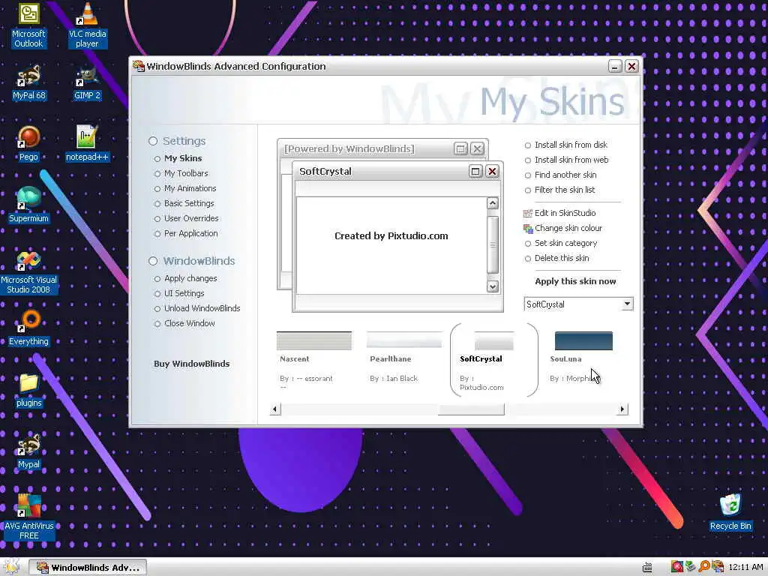Image resolution: width=768 pixels, height=576 pixels.
Task: Click Edit in SkinStudio text link
Action: tap(565, 213)
